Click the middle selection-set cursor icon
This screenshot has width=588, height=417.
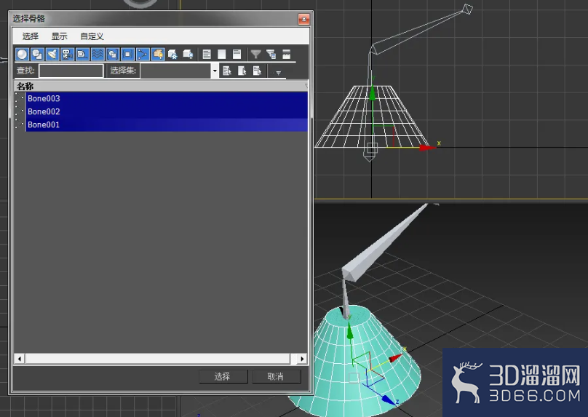[x=242, y=71]
